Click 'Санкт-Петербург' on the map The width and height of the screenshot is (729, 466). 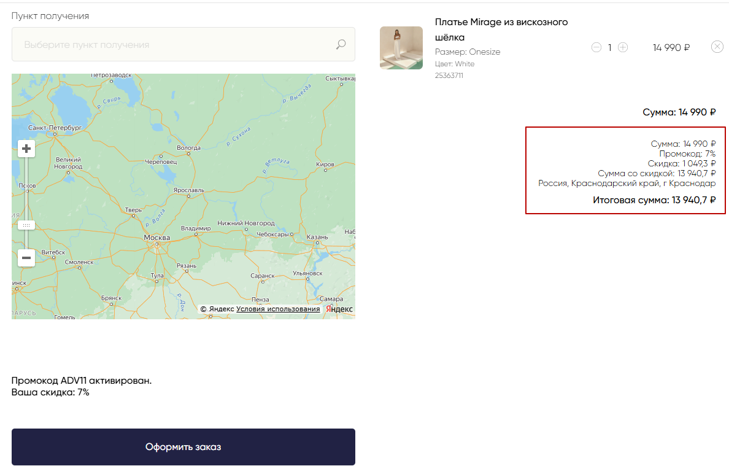(55, 128)
